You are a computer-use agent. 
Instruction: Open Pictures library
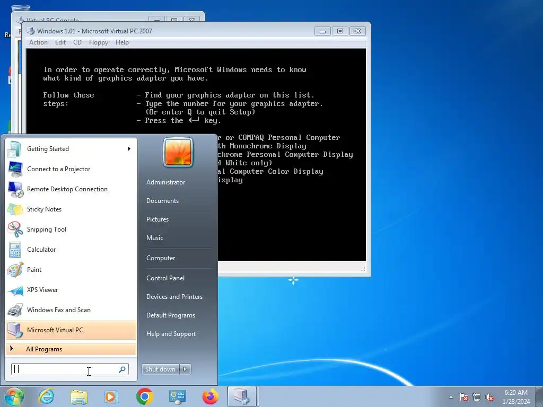tap(157, 219)
